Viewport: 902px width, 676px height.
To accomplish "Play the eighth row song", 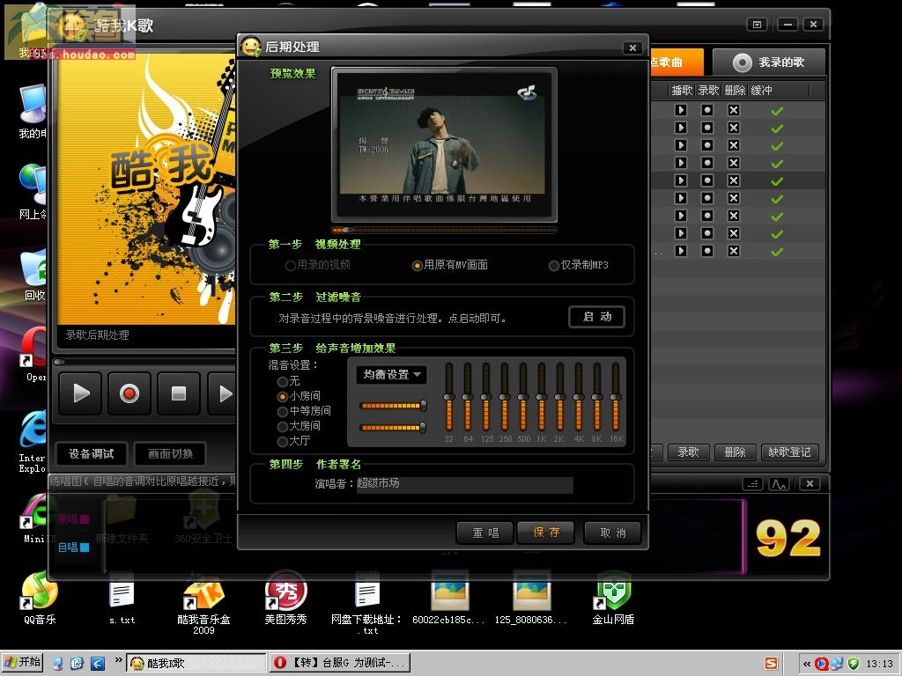I will tap(681, 233).
